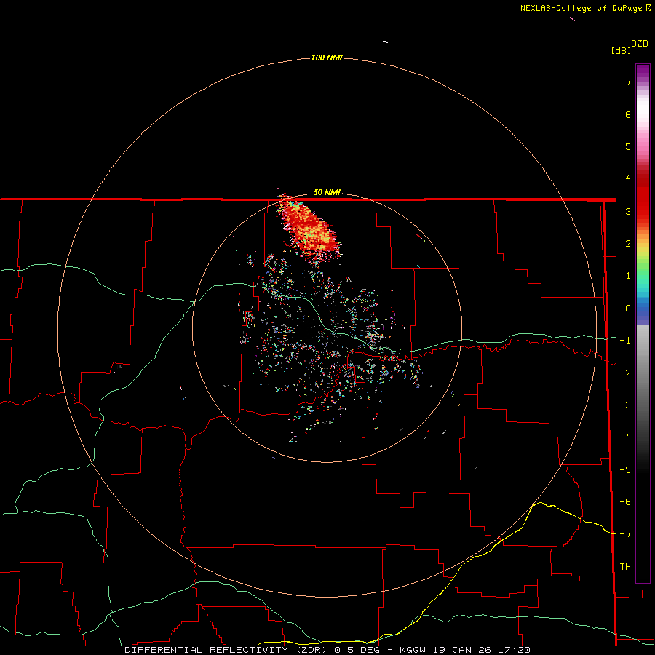
Task: Click the -7 value on colorbar
Action: (625, 534)
